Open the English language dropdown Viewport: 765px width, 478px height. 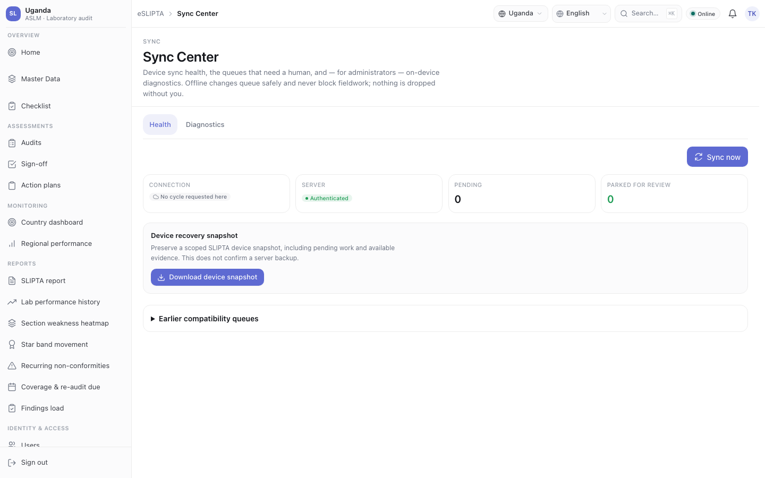pos(581,14)
